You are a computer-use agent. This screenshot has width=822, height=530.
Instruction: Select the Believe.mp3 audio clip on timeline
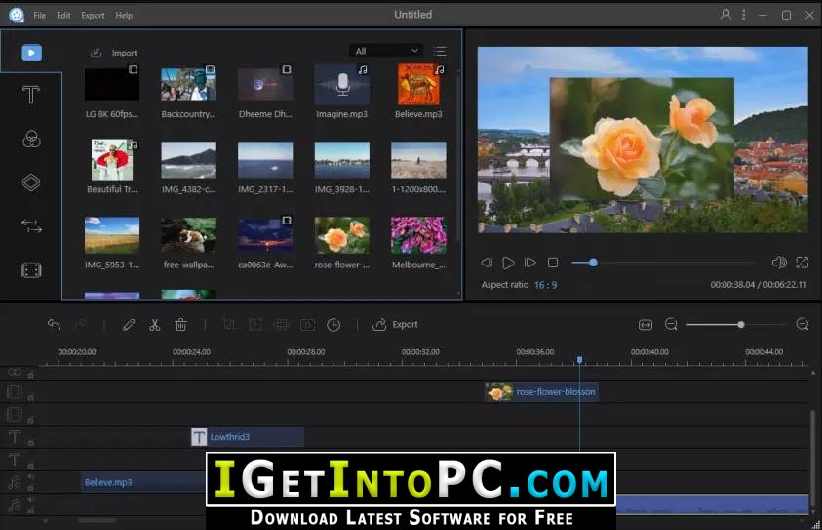(144, 482)
